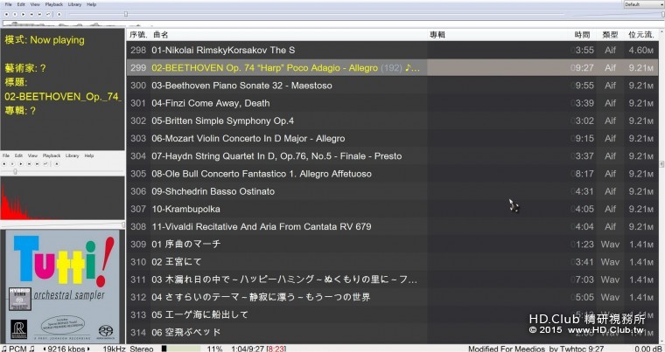Viewport: 665px width, 352px height.
Task: Open the Default dropdown at the top right
Action: (x=642, y=4)
